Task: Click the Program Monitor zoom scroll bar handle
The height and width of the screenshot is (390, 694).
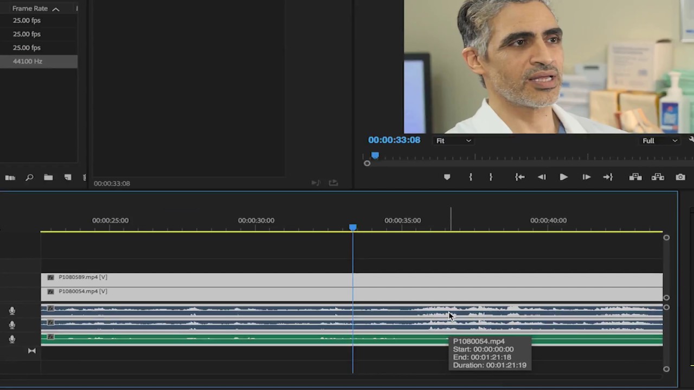Action: pyautogui.click(x=367, y=164)
